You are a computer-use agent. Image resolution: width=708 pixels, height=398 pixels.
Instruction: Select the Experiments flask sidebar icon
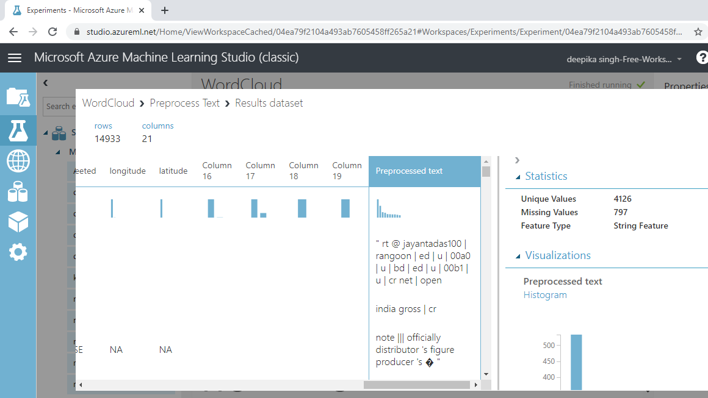tap(18, 130)
